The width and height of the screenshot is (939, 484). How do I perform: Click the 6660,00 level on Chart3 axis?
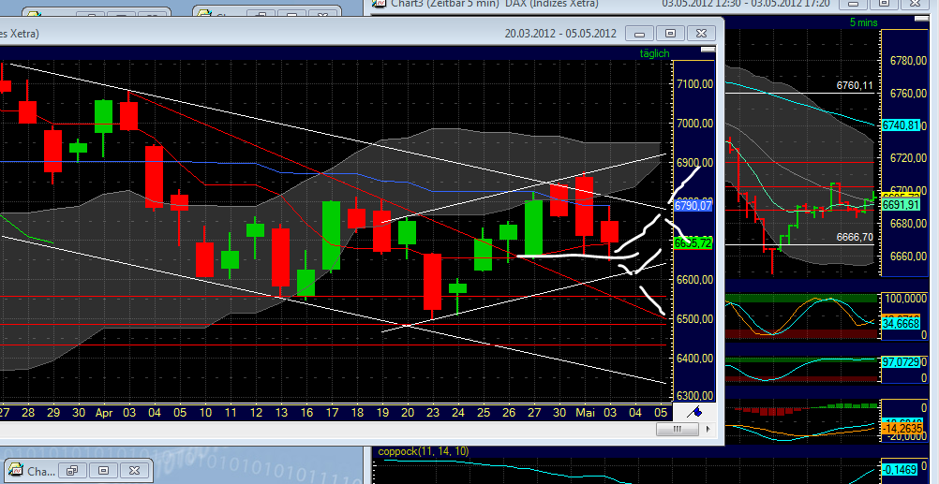908,257
